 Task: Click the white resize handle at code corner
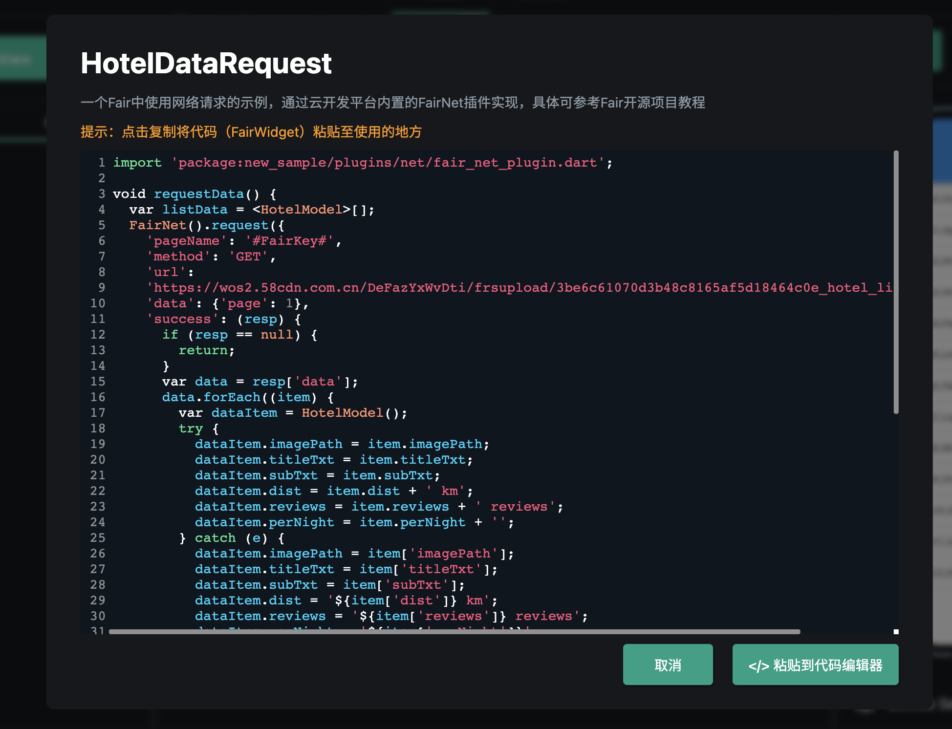click(896, 632)
